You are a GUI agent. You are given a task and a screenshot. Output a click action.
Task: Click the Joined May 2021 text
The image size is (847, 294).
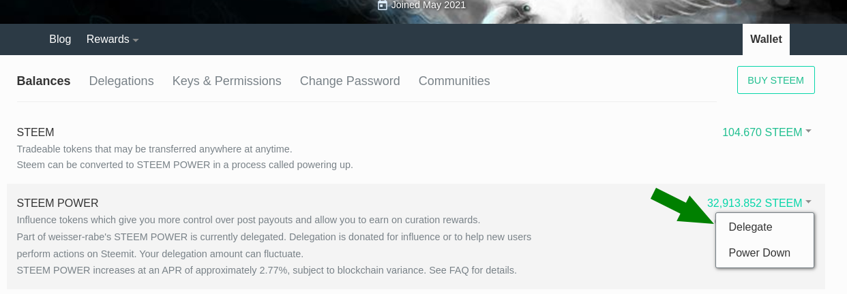pos(428,5)
